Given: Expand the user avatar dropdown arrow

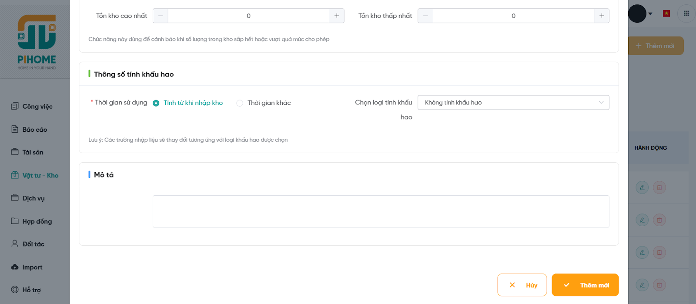Looking at the screenshot, I should [x=650, y=14].
